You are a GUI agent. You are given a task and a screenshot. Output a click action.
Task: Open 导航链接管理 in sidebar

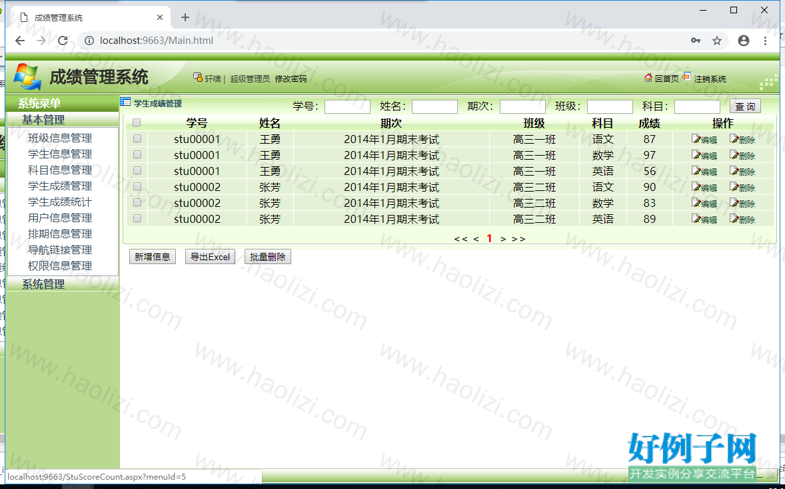point(60,250)
